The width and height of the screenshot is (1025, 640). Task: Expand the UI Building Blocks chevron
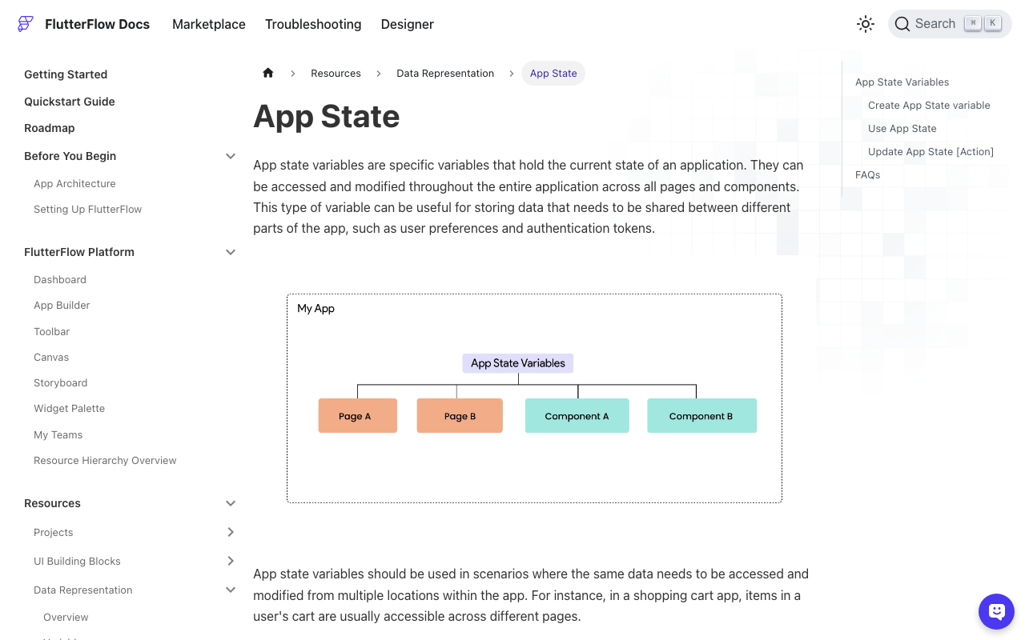231,561
